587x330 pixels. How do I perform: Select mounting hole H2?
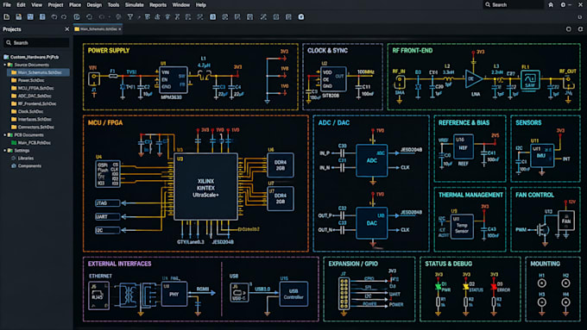click(x=565, y=283)
